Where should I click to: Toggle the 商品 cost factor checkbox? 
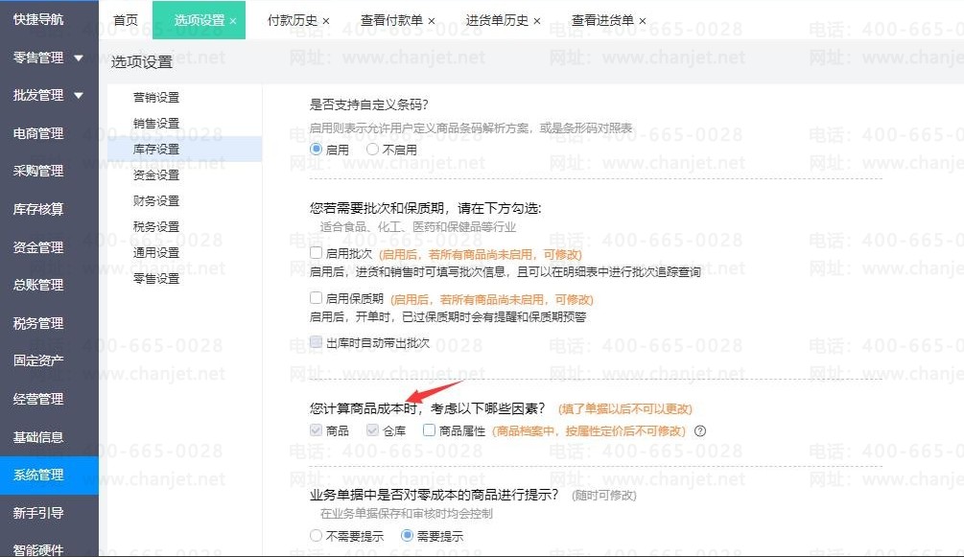click(x=316, y=430)
